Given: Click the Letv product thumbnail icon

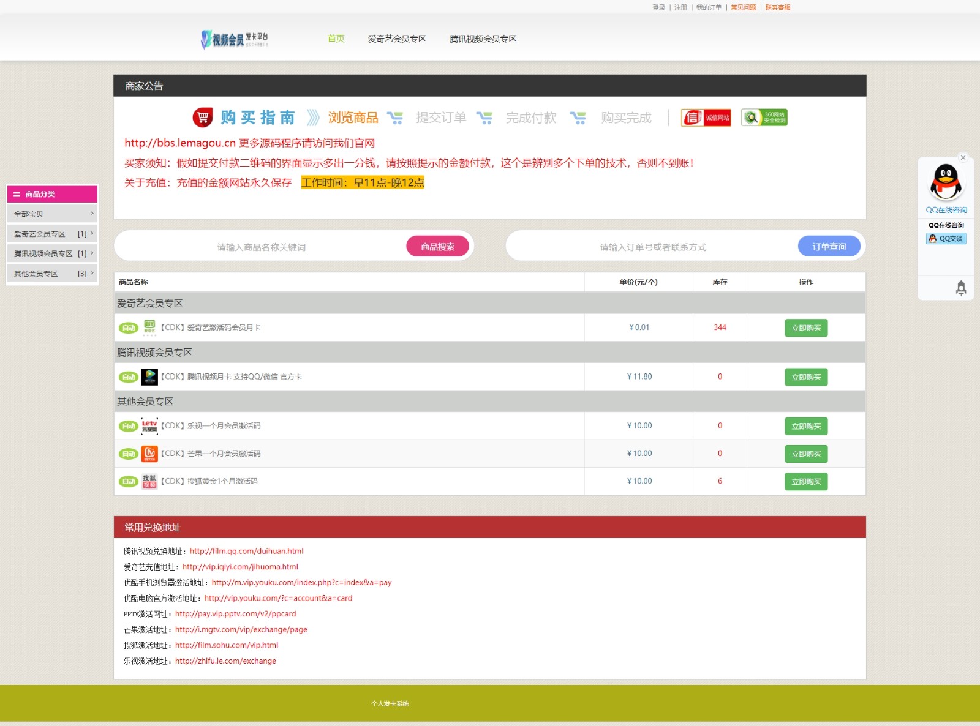Looking at the screenshot, I should tap(149, 426).
